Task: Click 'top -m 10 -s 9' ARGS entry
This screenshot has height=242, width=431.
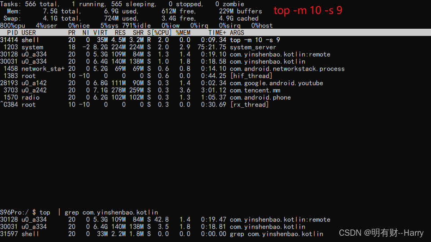Action: coord(255,40)
